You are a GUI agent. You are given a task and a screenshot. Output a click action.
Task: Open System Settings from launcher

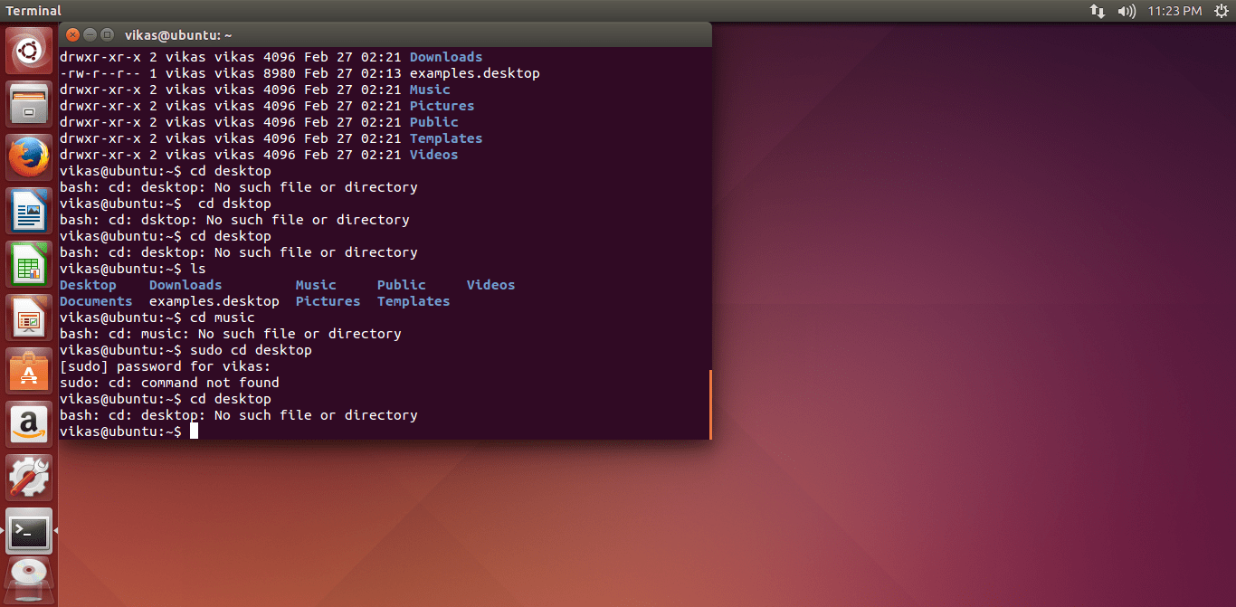(x=30, y=478)
